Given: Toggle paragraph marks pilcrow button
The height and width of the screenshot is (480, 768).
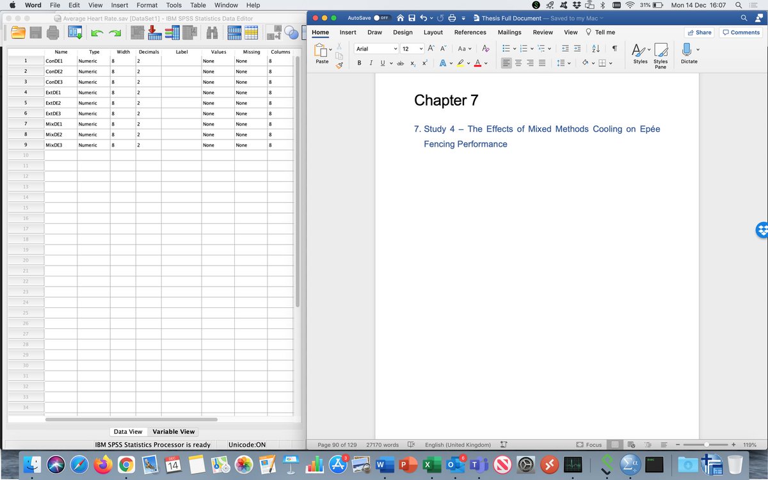Looking at the screenshot, I should [614, 49].
